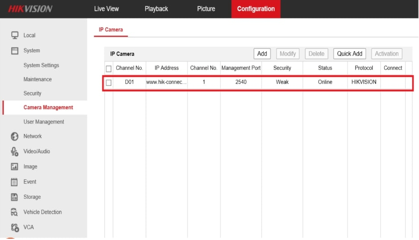Switch to the Playback tab
Screen dimensions: 419x240
pyautogui.click(x=156, y=9)
